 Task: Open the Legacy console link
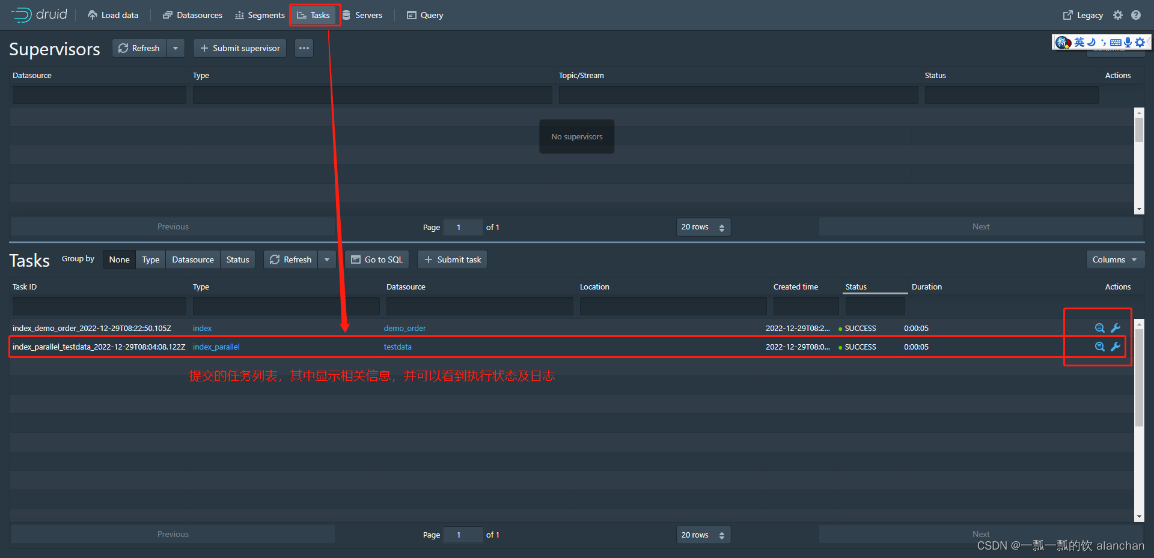coord(1083,15)
